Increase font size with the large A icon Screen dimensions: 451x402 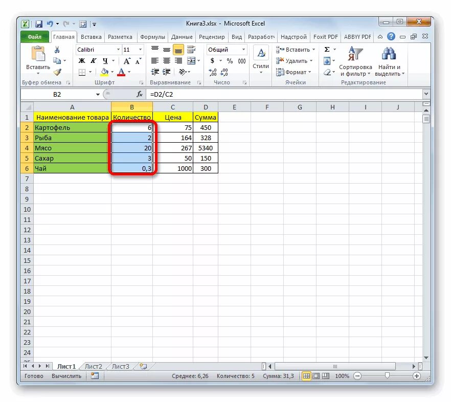[x=127, y=61]
